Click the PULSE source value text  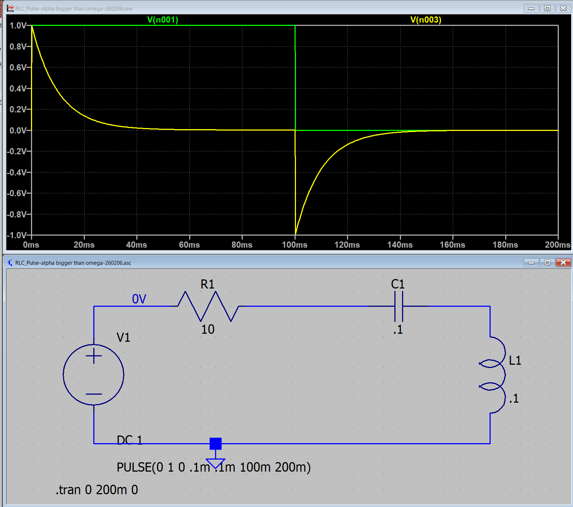coord(214,467)
